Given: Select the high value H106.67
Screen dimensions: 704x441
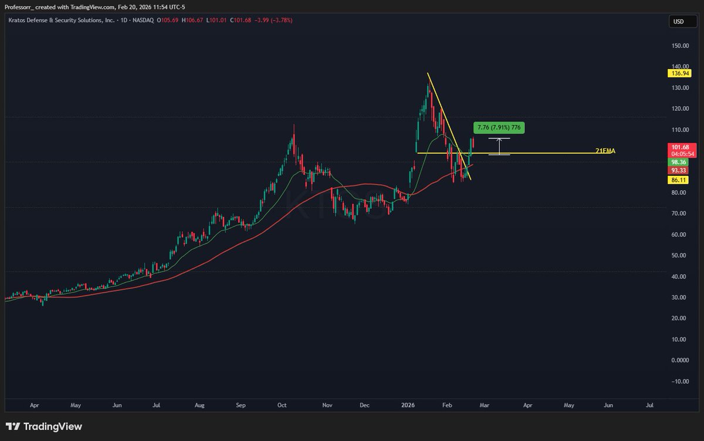Looking at the screenshot, I should [x=192, y=20].
